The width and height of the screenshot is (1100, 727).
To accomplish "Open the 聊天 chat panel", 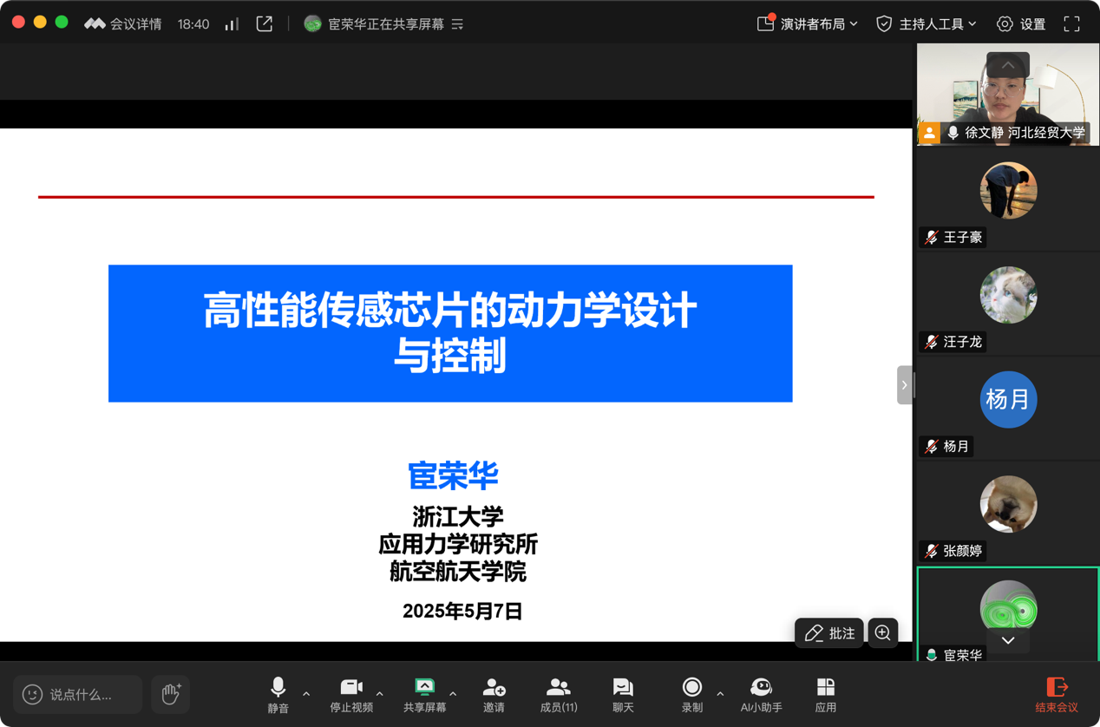I will [623, 694].
